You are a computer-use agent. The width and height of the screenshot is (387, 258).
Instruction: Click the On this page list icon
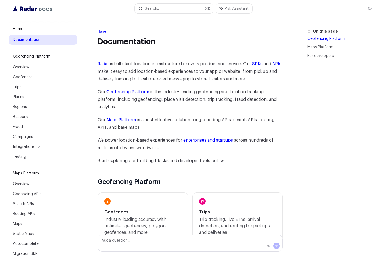coord(309,31)
